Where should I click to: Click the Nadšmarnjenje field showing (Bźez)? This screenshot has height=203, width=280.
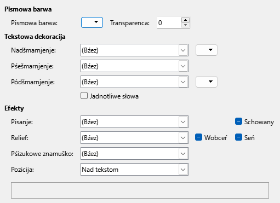pos(134,50)
